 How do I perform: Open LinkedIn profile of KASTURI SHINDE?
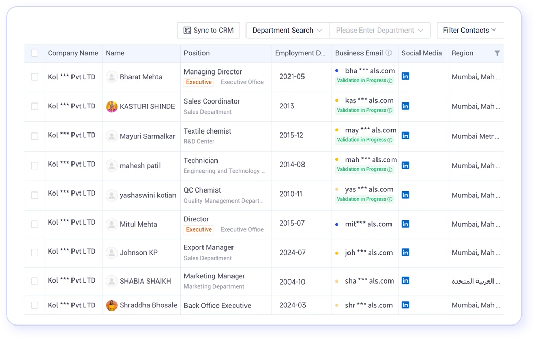(x=405, y=106)
